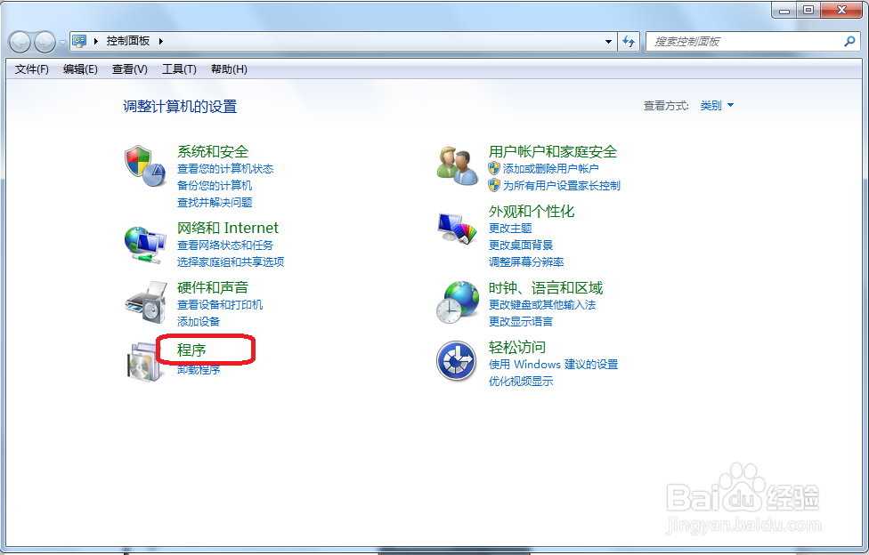Image resolution: width=869 pixels, height=555 pixels.
Task: Click 选择家庭组和共享选项 link
Action: coord(231,261)
